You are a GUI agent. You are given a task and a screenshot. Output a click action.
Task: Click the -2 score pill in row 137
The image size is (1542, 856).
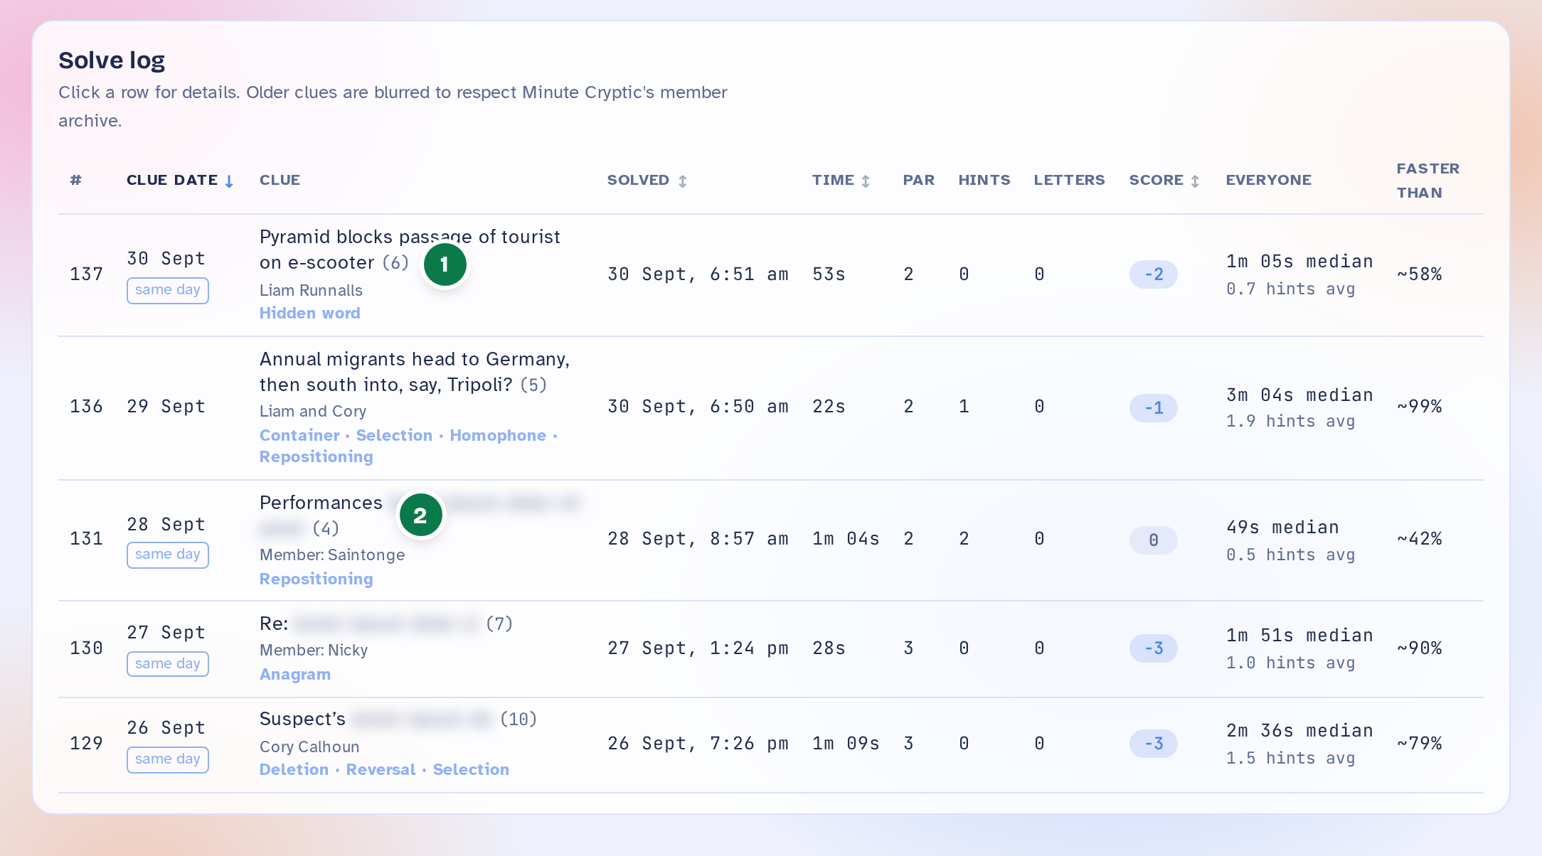pyautogui.click(x=1153, y=274)
